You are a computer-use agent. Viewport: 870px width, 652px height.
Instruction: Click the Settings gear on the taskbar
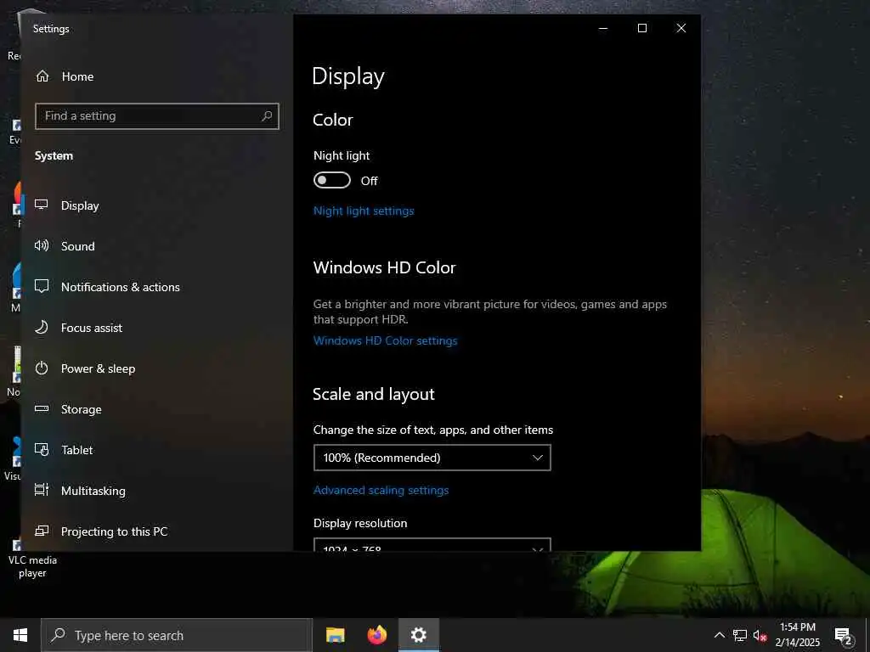[x=418, y=635]
